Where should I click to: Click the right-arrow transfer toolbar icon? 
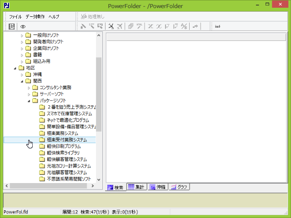click(195, 26)
